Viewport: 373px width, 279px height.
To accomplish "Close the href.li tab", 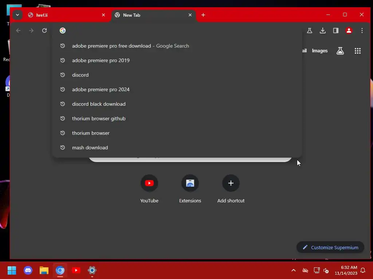I will click(x=103, y=15).
